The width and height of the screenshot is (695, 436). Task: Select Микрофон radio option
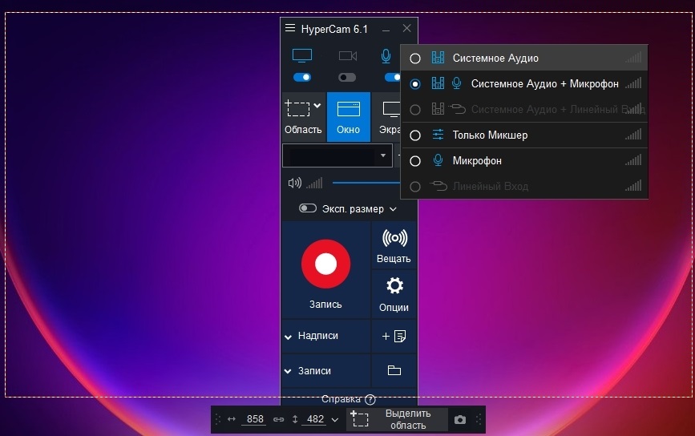(x=415, y=161)
